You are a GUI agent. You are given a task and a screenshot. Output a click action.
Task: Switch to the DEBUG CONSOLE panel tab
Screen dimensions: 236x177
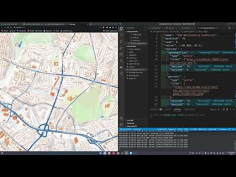pos(190,109)
